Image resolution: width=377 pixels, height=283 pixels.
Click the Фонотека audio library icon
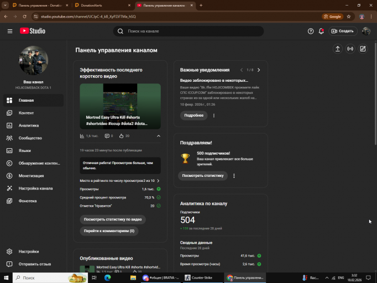pyautogui.click(x=9, y=201)
